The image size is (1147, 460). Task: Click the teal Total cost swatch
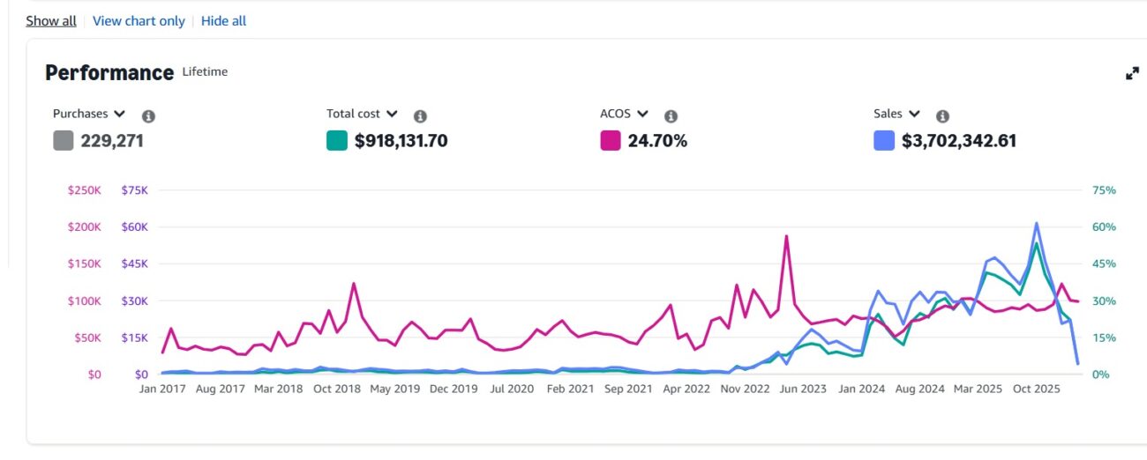(x=337, y=140)
